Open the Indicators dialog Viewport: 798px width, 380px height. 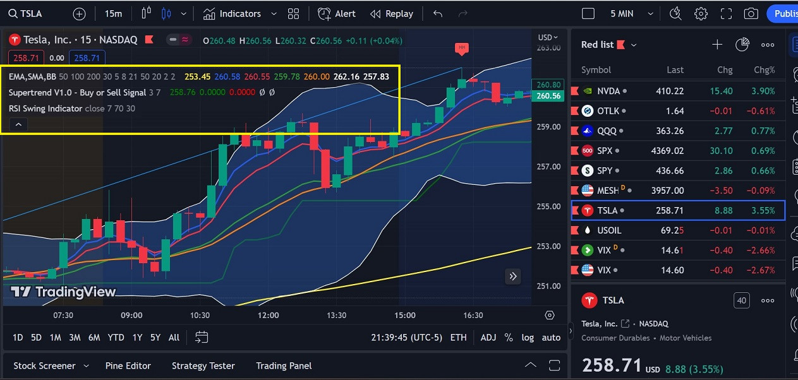(233, 13)
